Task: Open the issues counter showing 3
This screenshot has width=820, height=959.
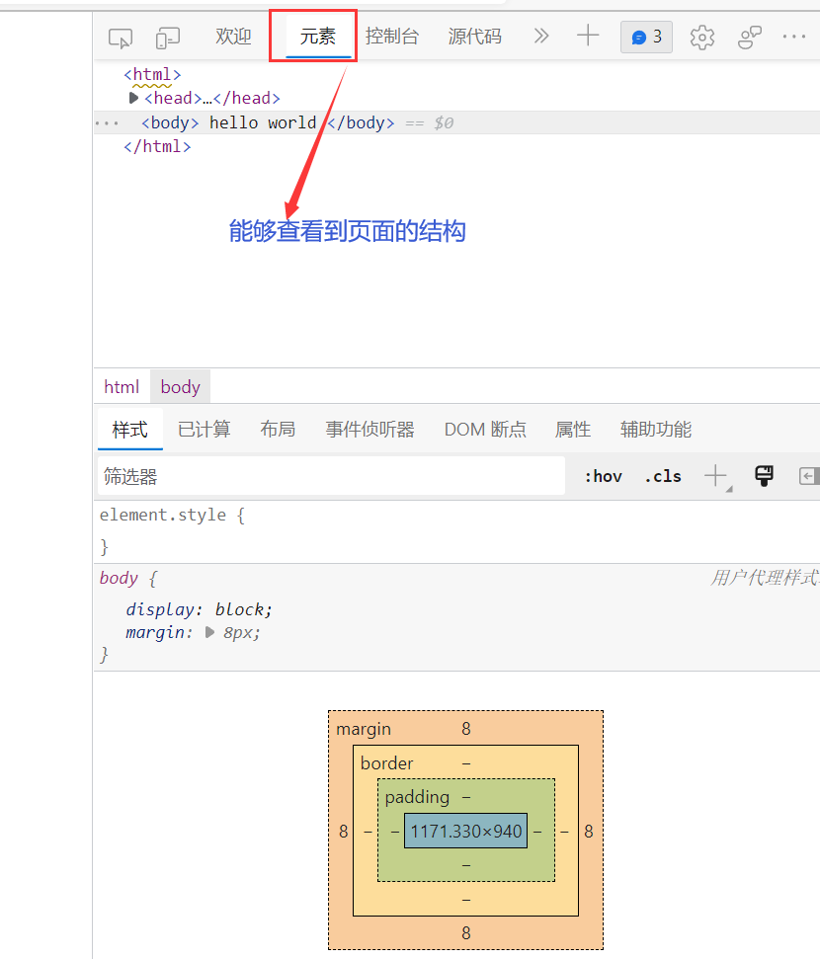Action: click(x=646, y=38)
